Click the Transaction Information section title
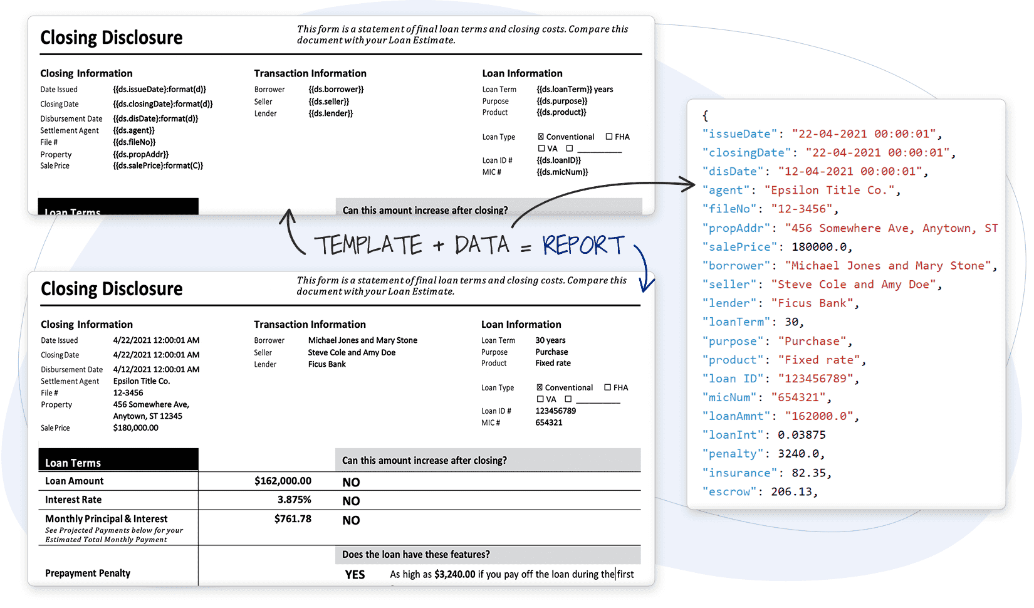 [310, 325]
